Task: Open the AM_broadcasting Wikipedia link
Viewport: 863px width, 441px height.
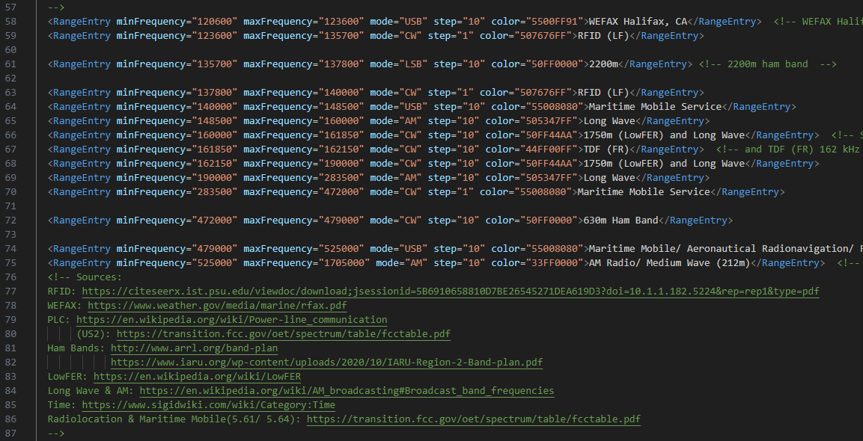Action: pyautogui.click(x=347, y=391)
